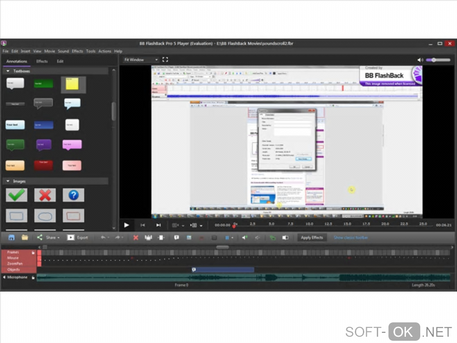Open the next frame step dropdown
457x343 pixels.
(201, 226)
